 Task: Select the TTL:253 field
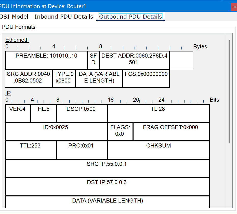click(x=31, y=150)
